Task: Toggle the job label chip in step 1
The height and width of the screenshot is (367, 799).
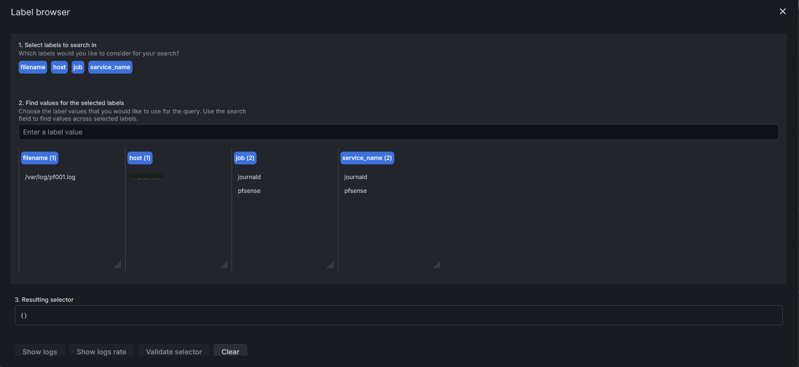Action: (x=78, y=67)
